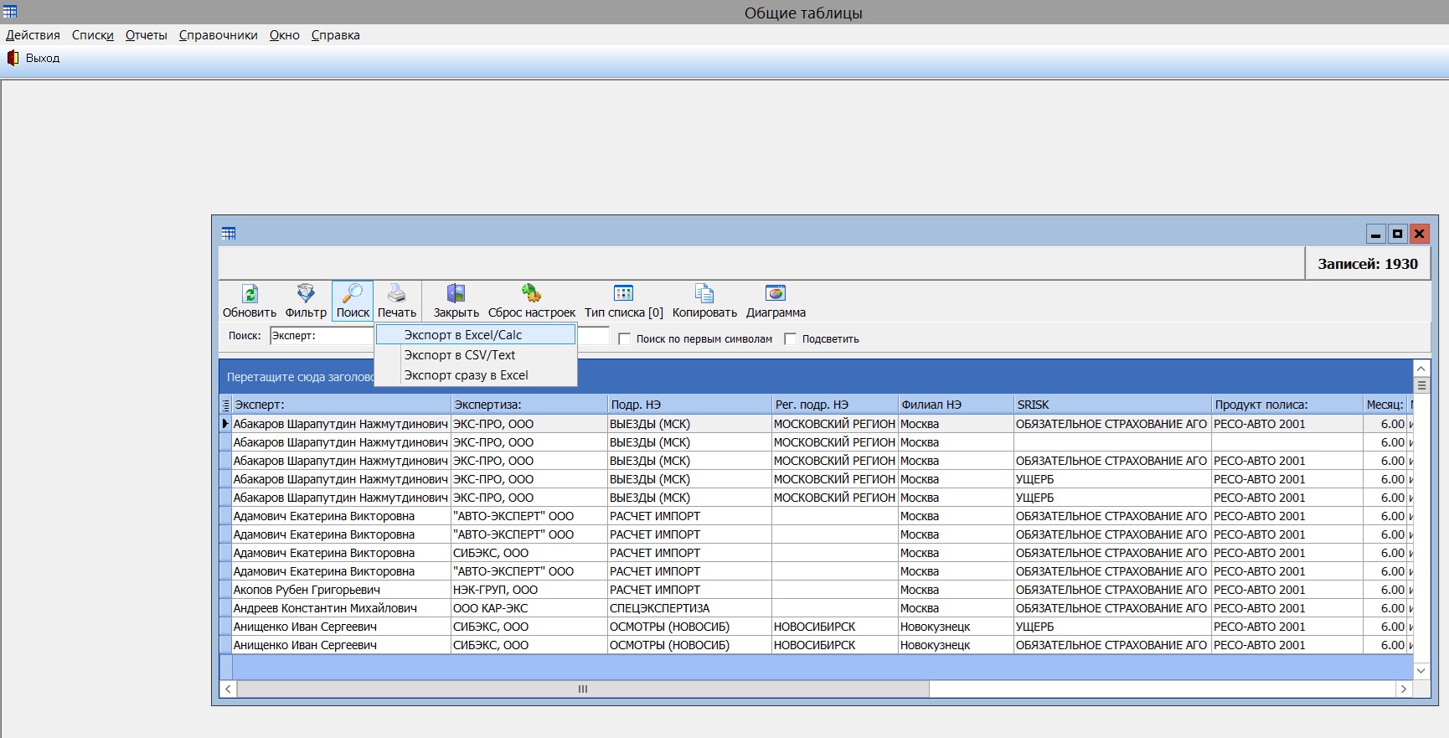Image resolution: width=1449 pixels, height=738 pixels.
Task: Click the СПЕЦЭКСПЕРТИЗА cell
Action: 689,608
